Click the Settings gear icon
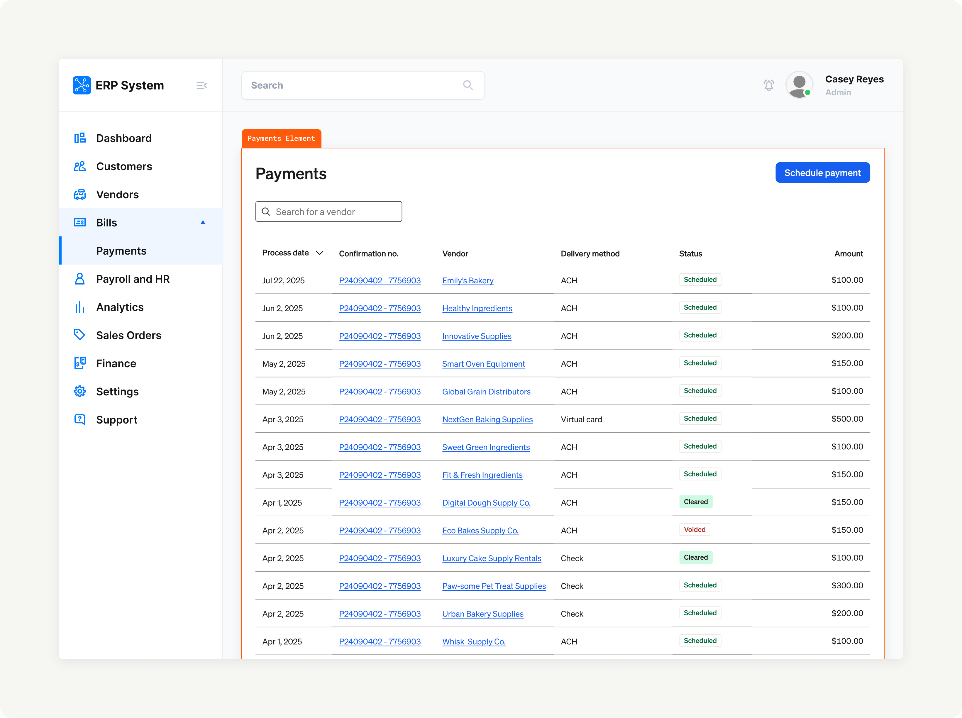Screen dimensions: 962x718 pos(80,392)
